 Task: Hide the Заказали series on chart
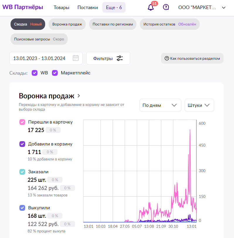(x=22, y=172)
